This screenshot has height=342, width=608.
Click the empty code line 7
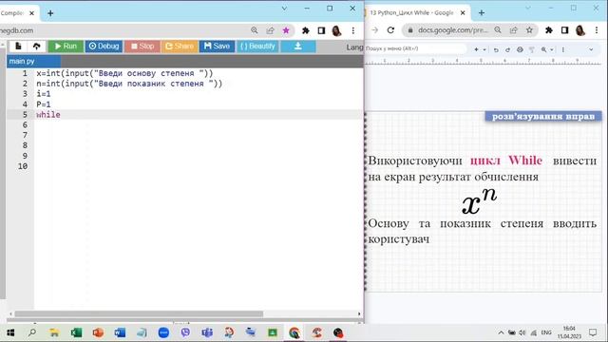coord(199,135)
